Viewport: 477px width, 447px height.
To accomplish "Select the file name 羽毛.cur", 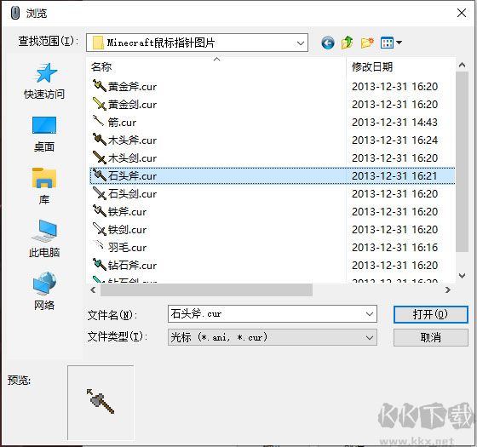I will 127,248.
